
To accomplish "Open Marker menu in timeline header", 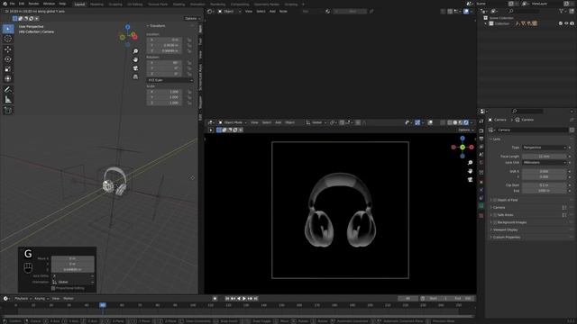I will [x=69, y=299].
